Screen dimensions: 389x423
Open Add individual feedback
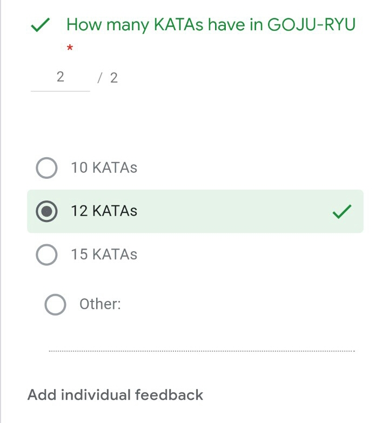115,395
